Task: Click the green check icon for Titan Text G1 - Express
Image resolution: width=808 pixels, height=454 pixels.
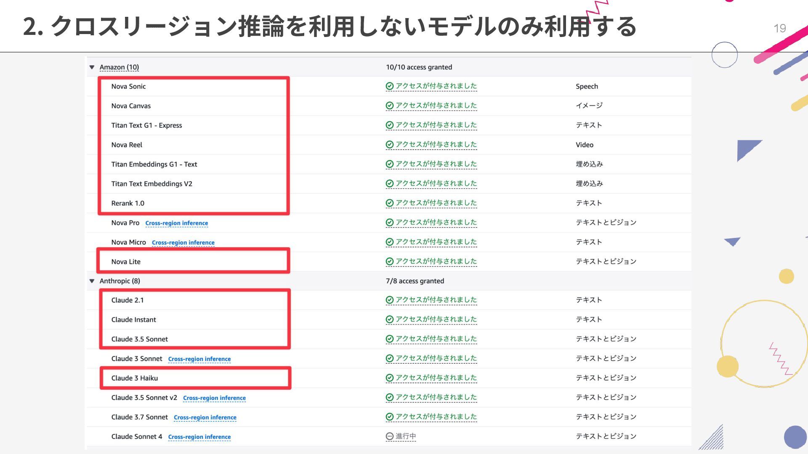Action: 390,125
